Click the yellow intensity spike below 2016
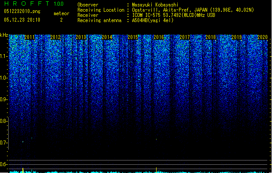This screenshot has height=173, width=272. [x=156, y=170]
